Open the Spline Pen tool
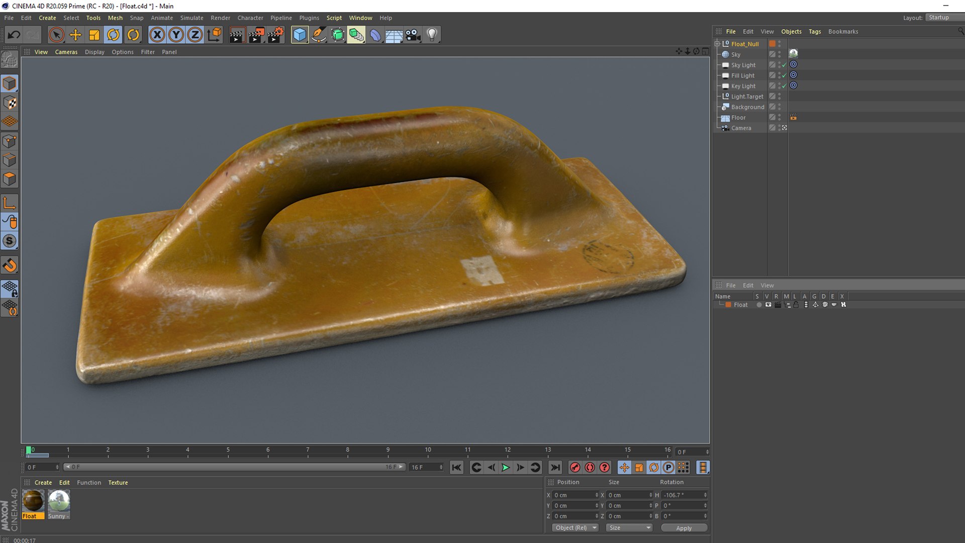This screenshot has height=543, width=965. click(x=319, y=35)
